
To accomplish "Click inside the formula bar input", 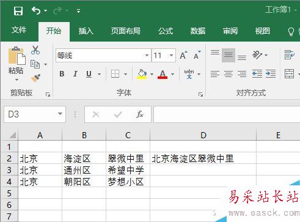I will [x=227, y=114].
